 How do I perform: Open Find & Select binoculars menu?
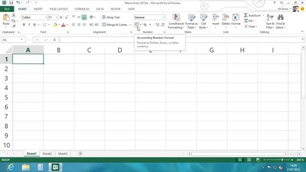[x=281, y=21]
